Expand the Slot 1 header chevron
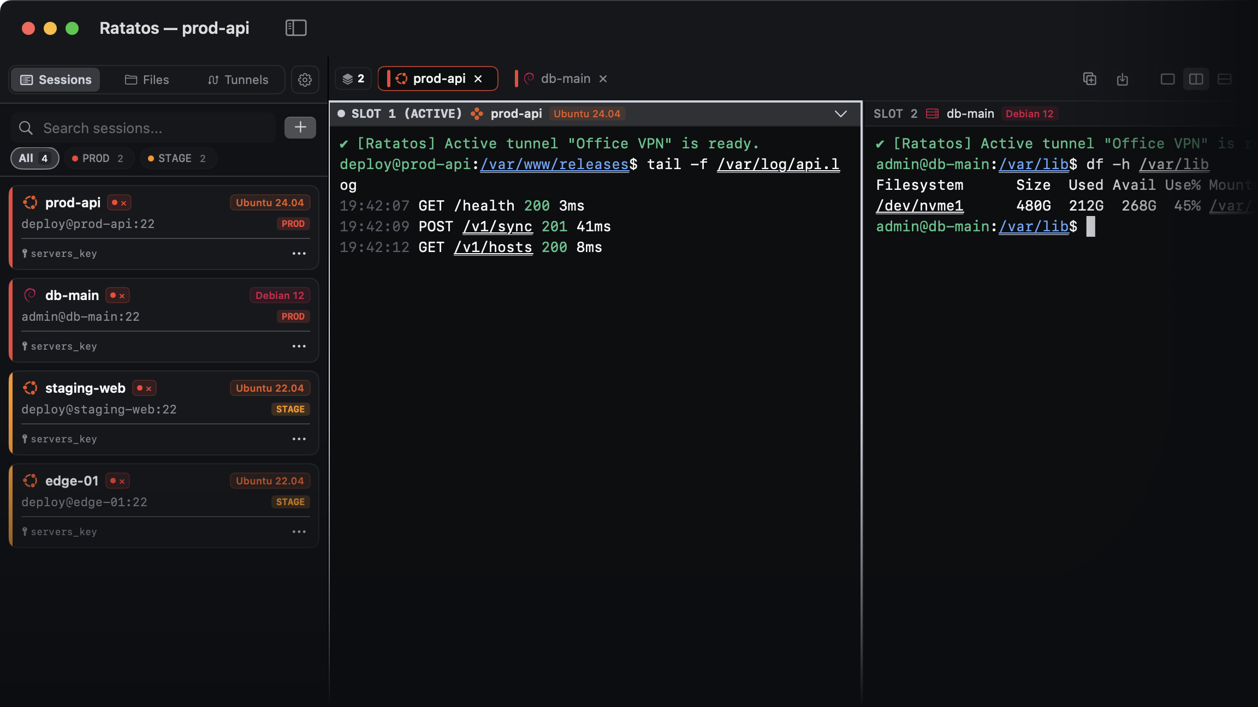This screenshot has width=1258, height=707. [841, 114]
